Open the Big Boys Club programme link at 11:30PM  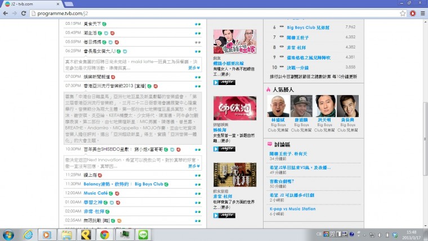click(123, 184)
